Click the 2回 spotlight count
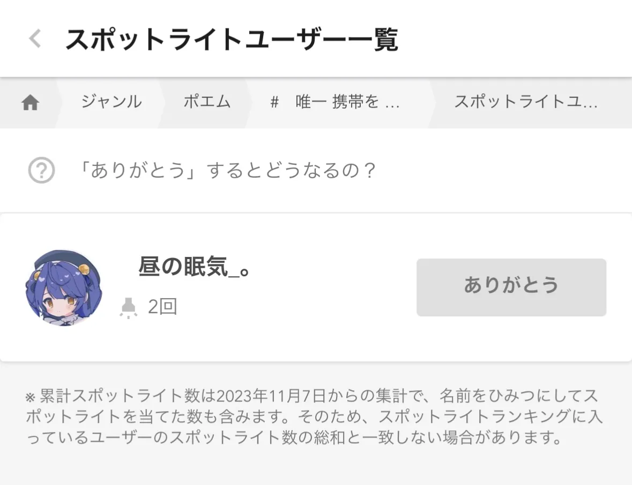 (x=162, y=307)
